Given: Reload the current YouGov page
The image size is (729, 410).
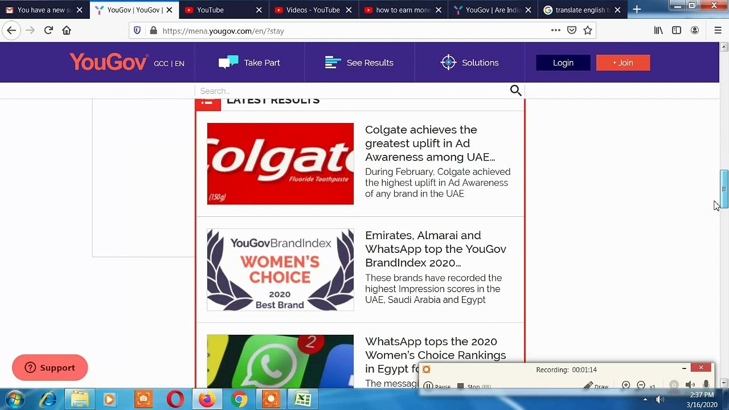Looking at the screenshot, I should 48,30.
